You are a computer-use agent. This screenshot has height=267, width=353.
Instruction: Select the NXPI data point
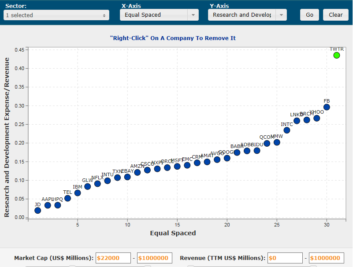pyautogui.click(x=157, y=169)
